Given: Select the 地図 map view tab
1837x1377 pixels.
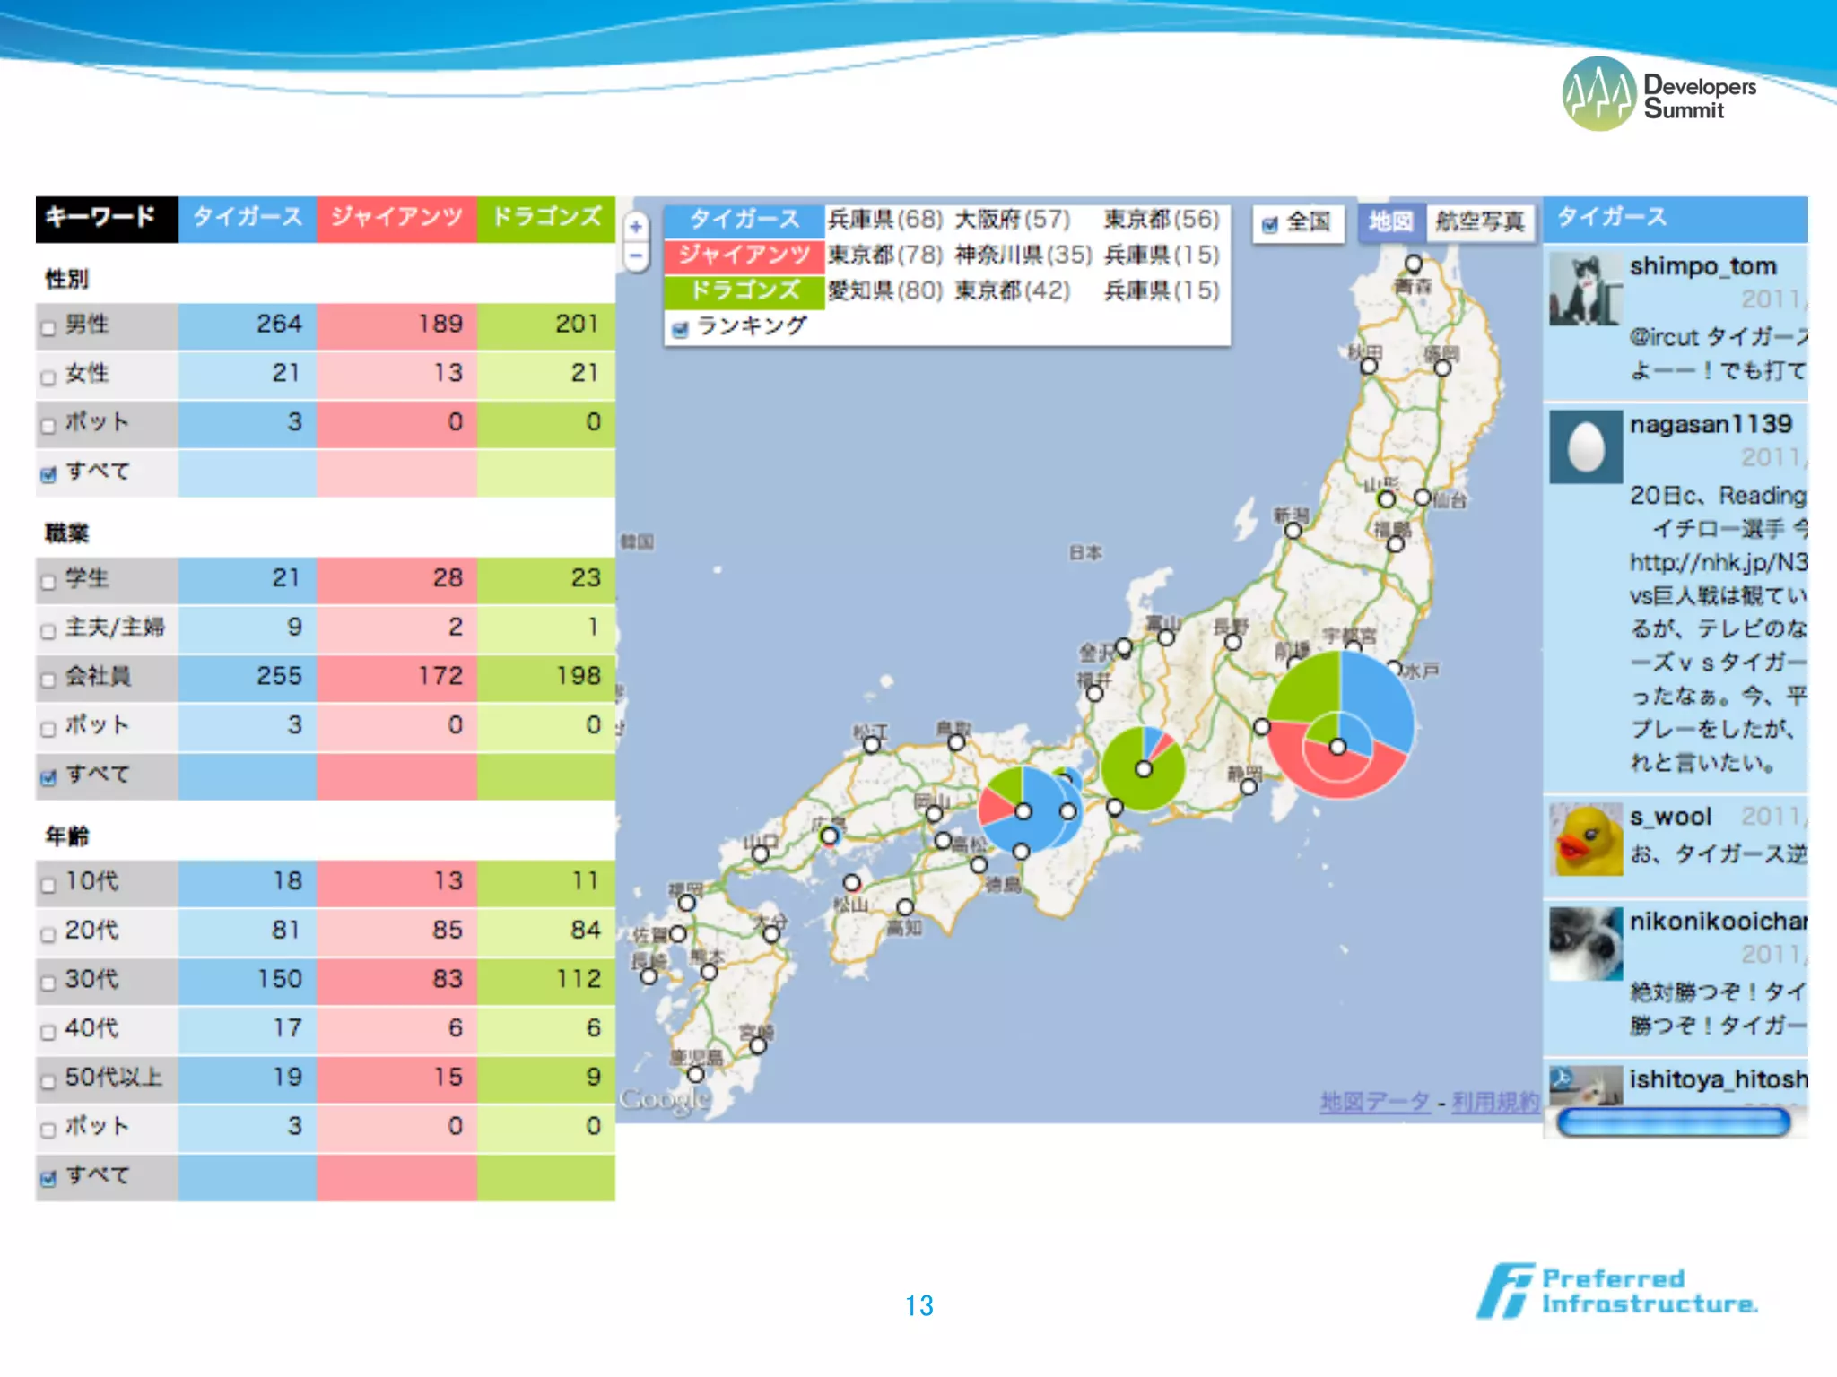Looking at the screenshot, I should [1390, 221].
